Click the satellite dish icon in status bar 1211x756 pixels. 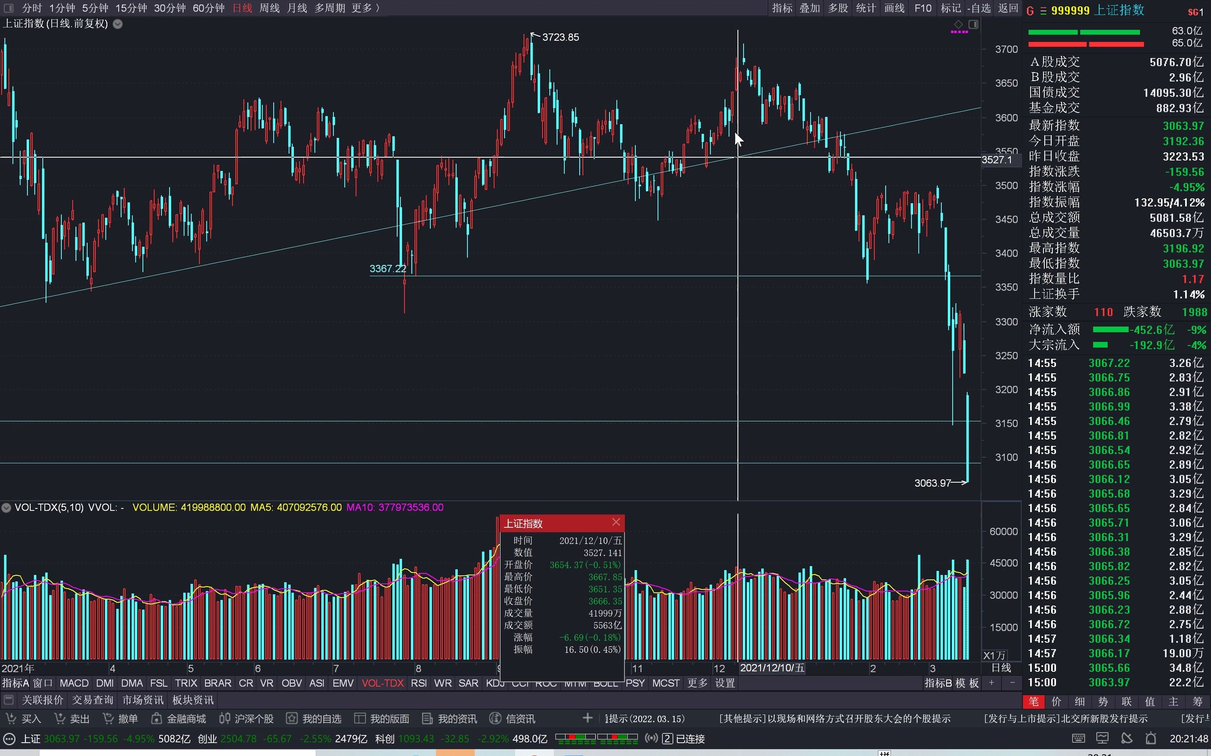coord(1126,739)
